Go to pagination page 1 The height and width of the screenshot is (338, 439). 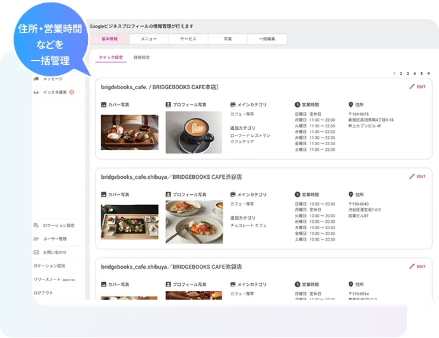click(394, 74)
